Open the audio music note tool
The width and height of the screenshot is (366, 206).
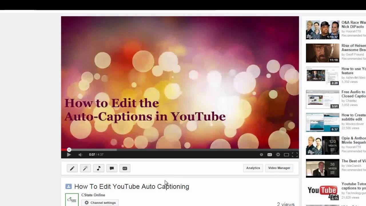point(98,168)
